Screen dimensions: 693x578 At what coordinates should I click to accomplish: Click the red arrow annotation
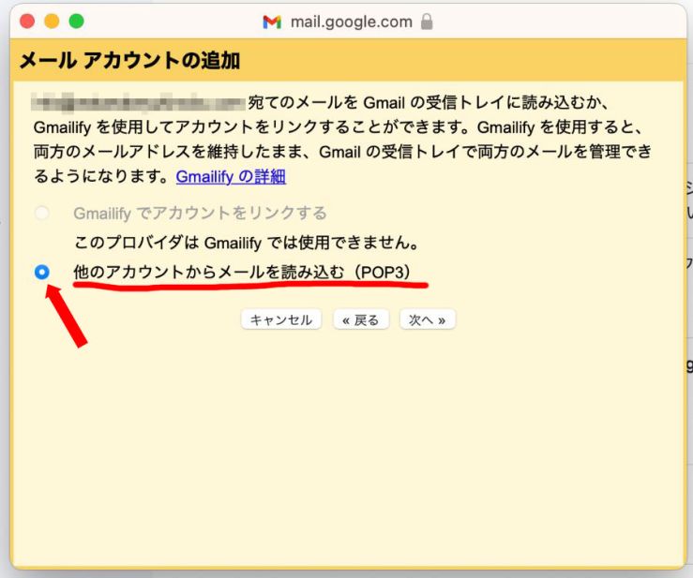pos(67,316)
